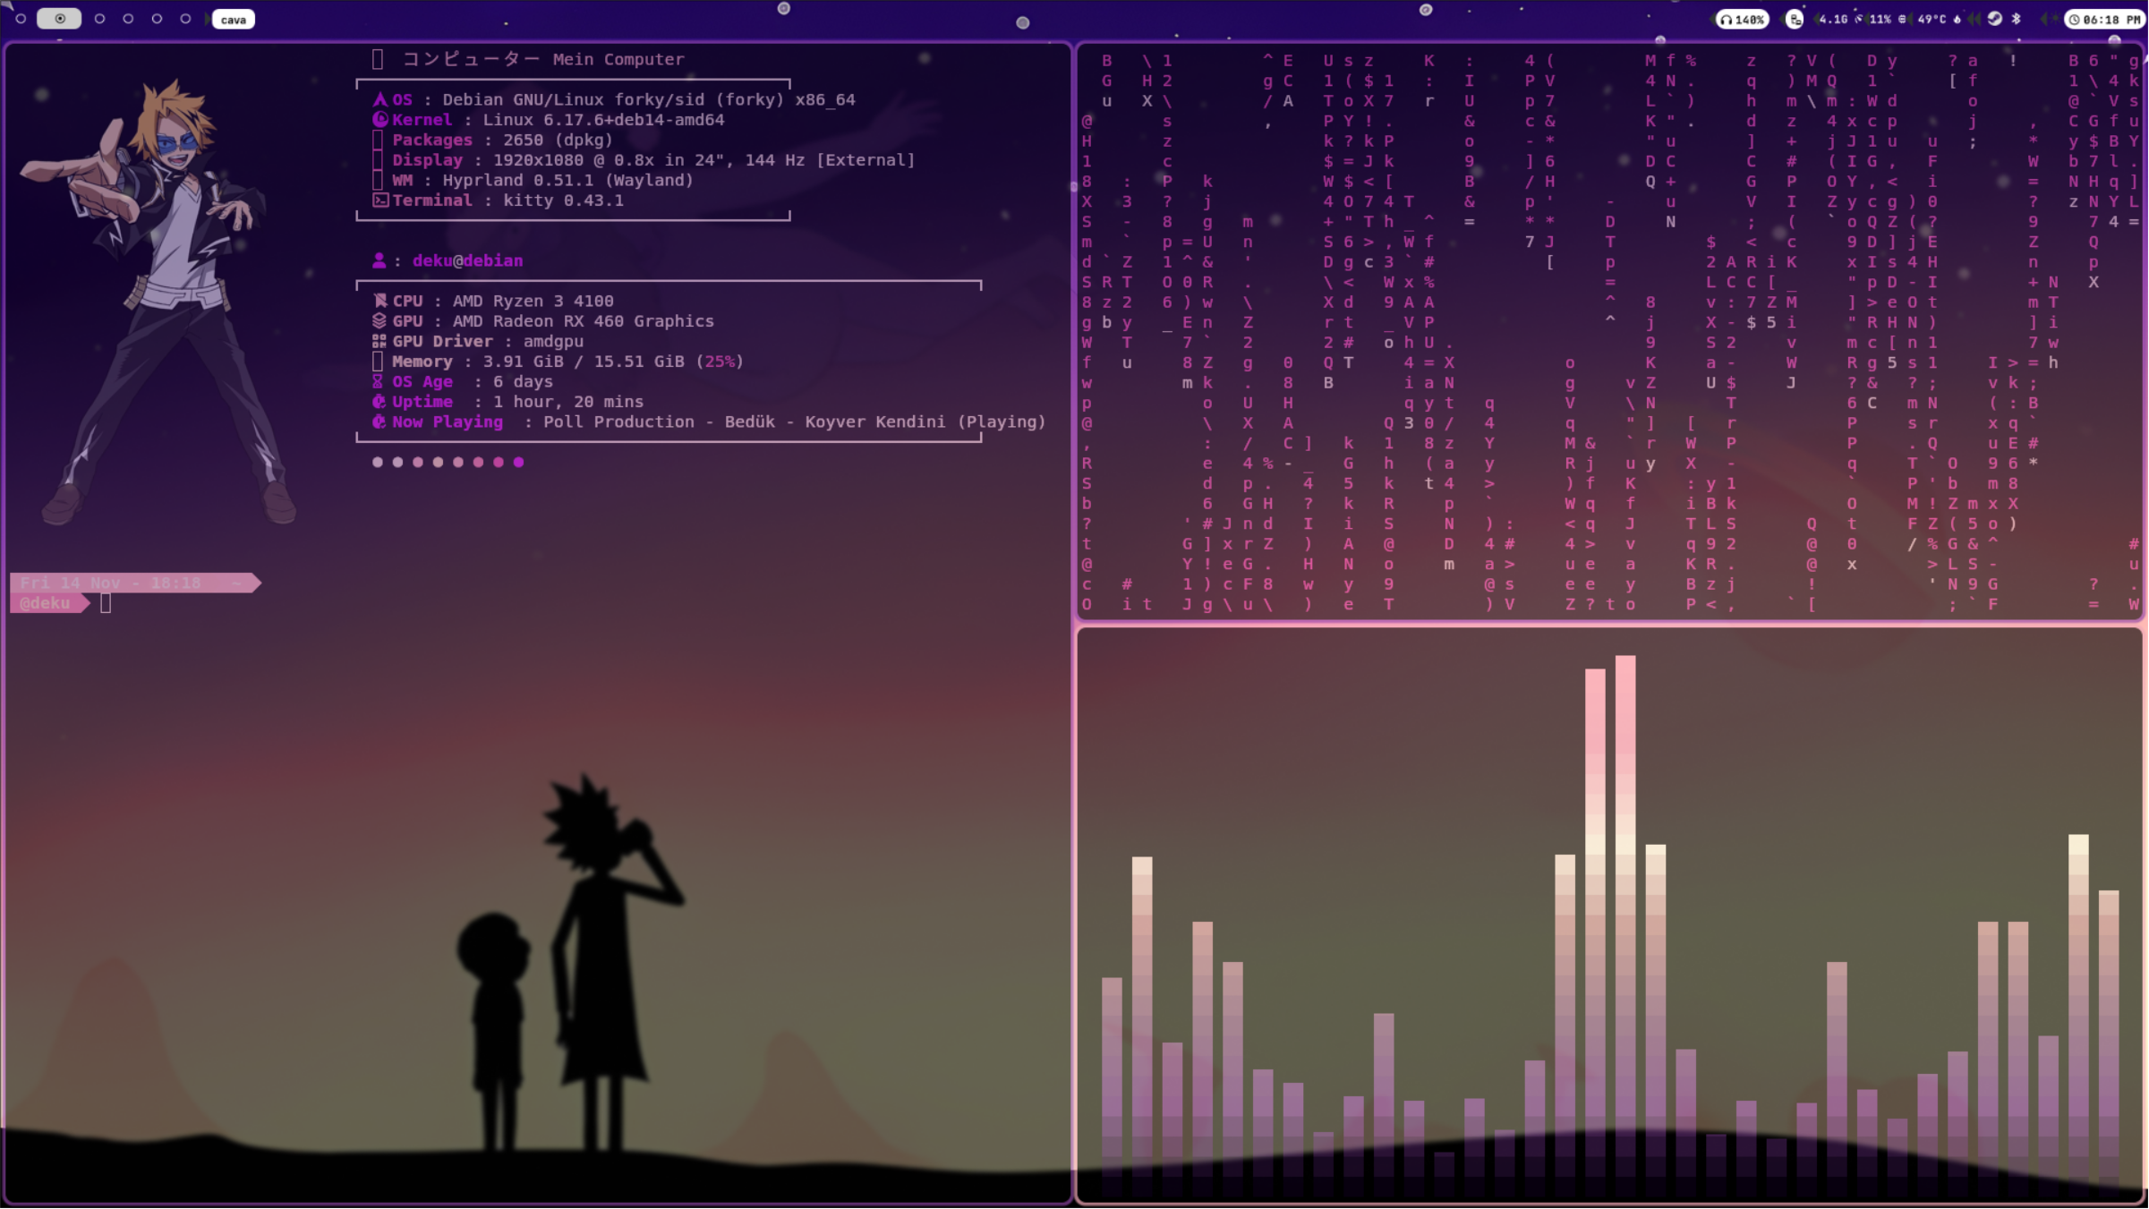
Task: Click 'Debian GNU/Linux forky/sid (forky) x86_64' text
Action: [649, 99]
